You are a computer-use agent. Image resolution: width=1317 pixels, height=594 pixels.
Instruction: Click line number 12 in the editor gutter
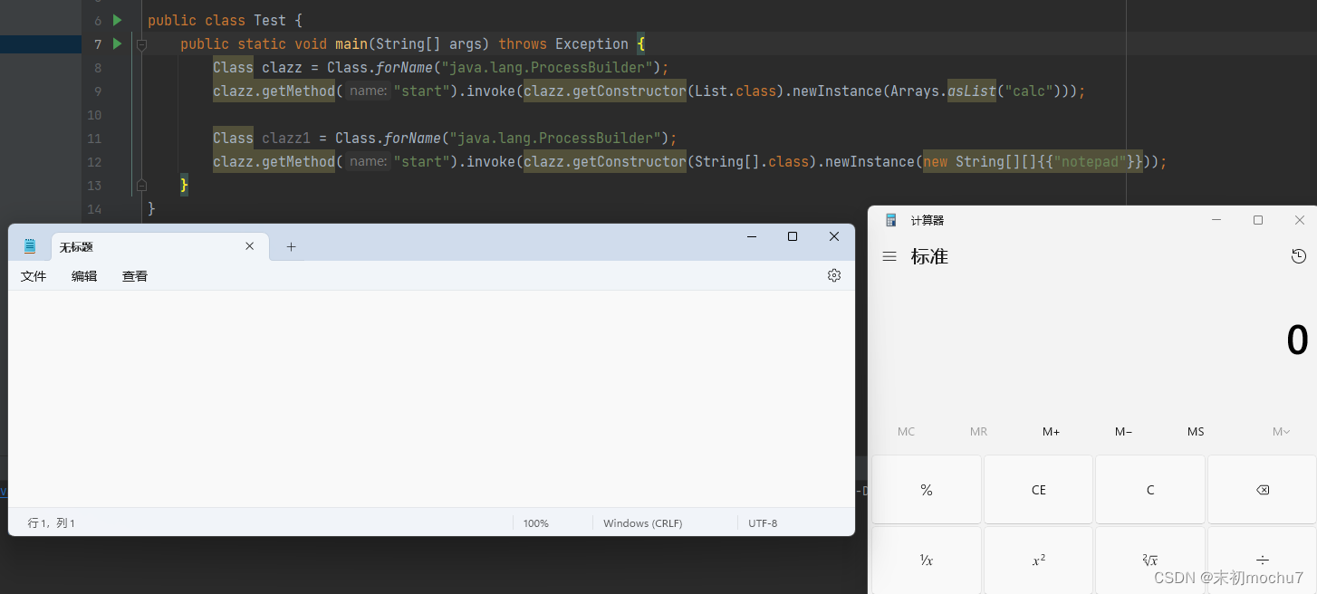coord(95,161)
